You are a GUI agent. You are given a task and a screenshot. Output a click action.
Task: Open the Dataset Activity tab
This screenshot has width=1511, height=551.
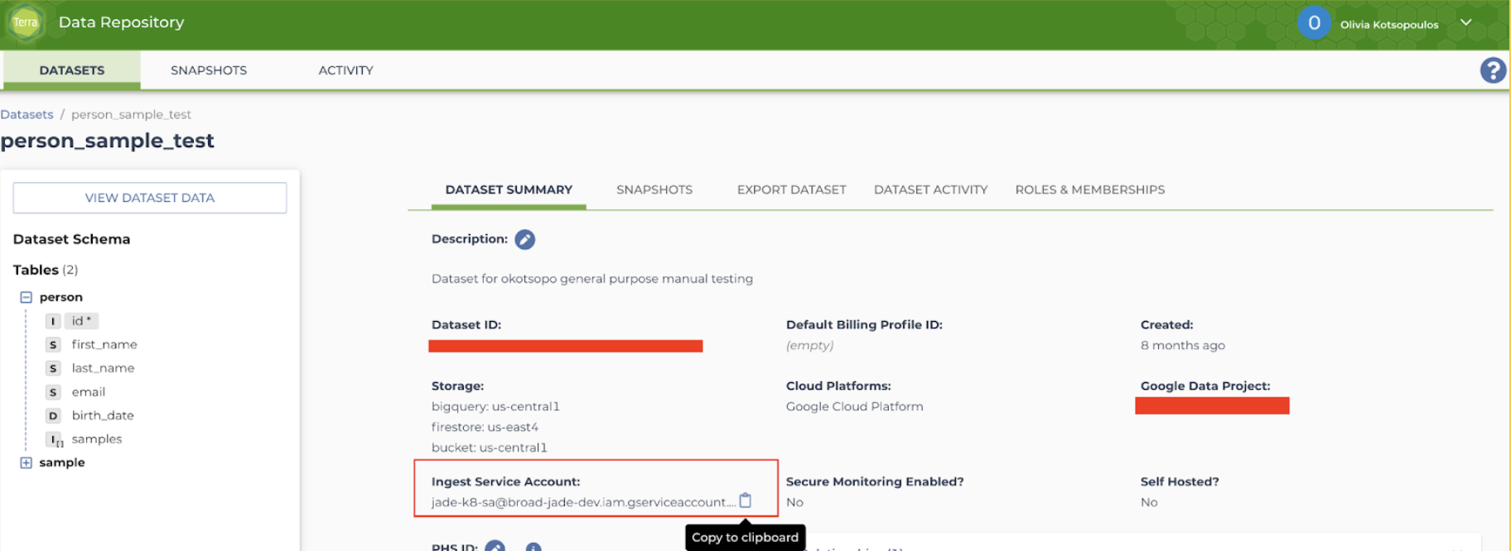click(930, 189)
